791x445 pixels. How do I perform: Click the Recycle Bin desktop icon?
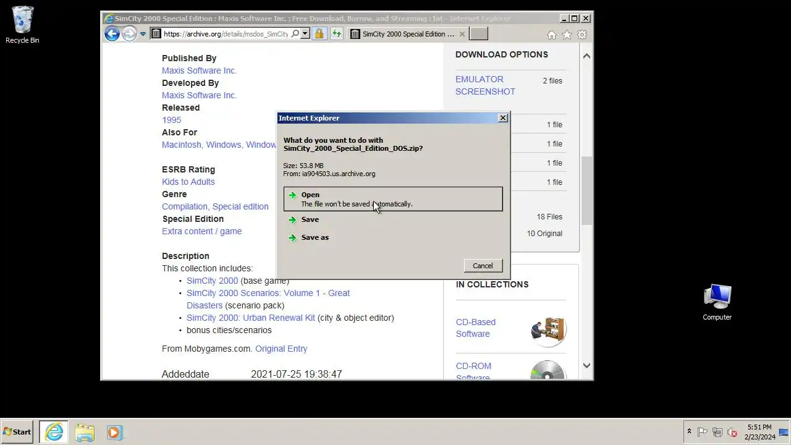(x=22, y=25)
